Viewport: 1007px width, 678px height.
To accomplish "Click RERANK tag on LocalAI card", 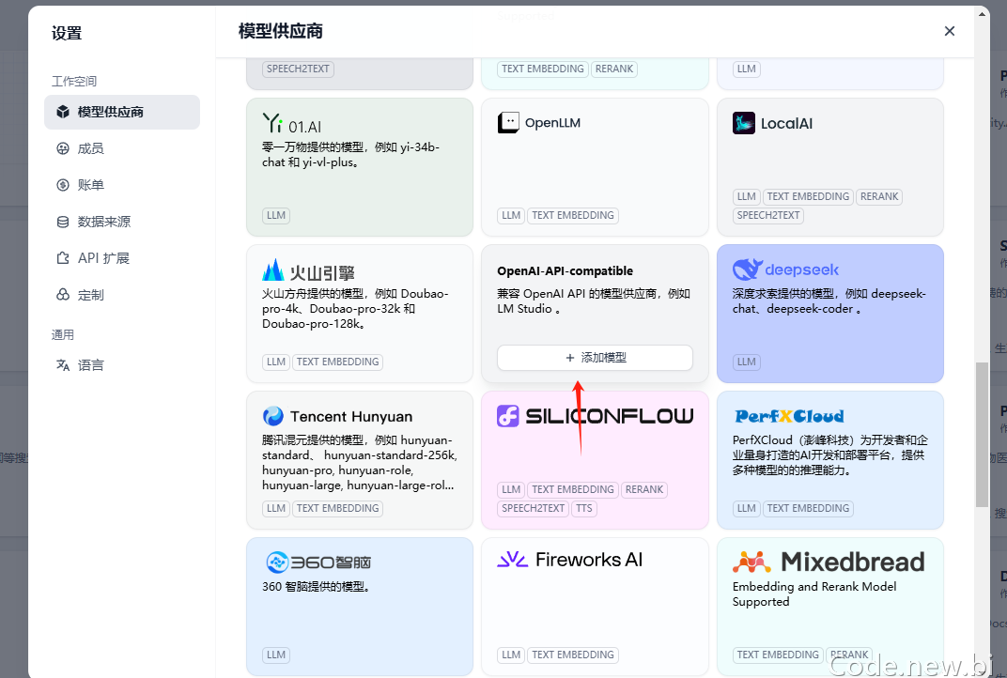I will coord(879,196).
